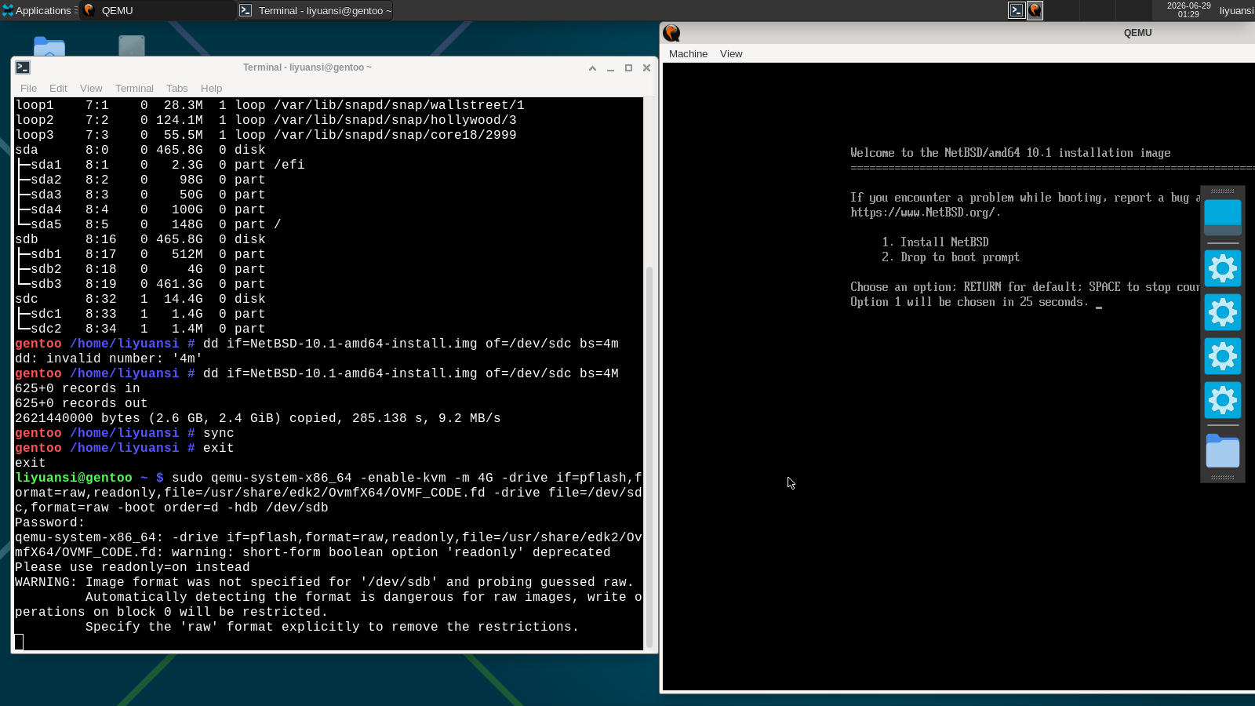Activate the Terminal button in the top panel taskbar
1255x706 pixels.
[x=315, y=10]
